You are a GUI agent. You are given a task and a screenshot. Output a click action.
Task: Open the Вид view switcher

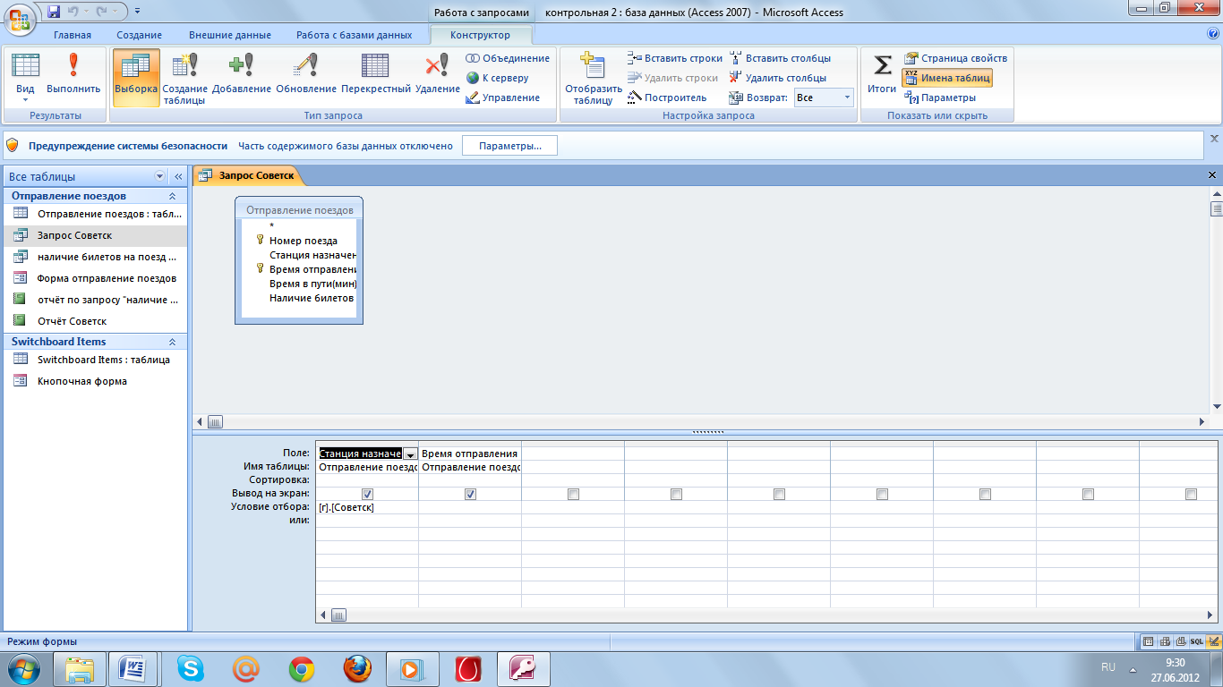[x=25, y=76]
